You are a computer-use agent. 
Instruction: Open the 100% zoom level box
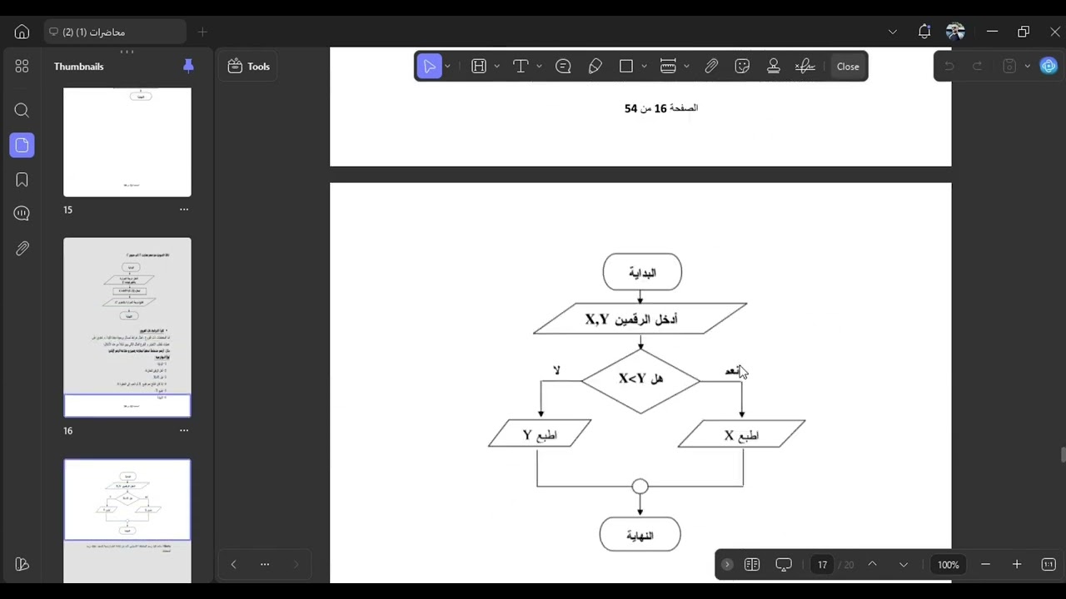tap(948, 564)
